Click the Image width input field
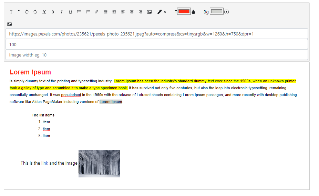The height and width of the screenshot is (196, 319). coord(157,55)
